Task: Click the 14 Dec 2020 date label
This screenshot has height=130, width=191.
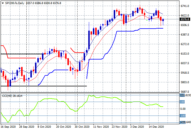Action: [x=156, y=127]
